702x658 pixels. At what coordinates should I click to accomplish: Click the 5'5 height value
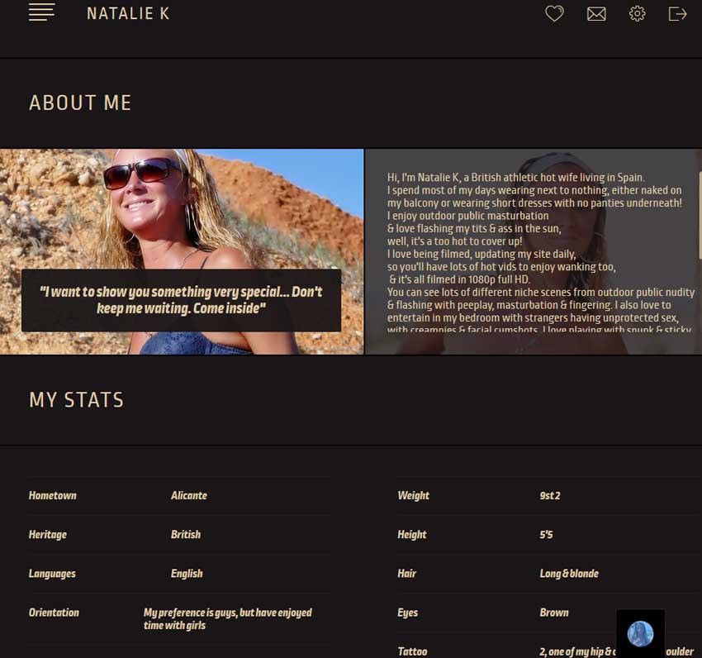546,534
